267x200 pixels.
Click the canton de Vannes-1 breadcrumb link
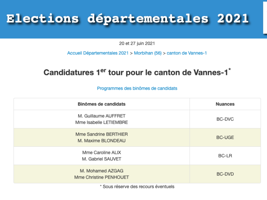pos(187,53)
